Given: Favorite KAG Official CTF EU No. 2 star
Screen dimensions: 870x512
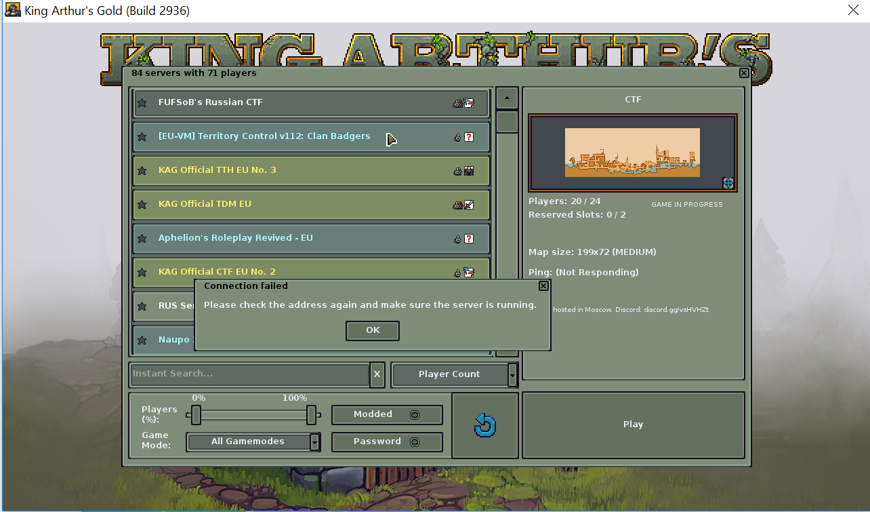Looking at the screenshot, I should click(142, 273).
